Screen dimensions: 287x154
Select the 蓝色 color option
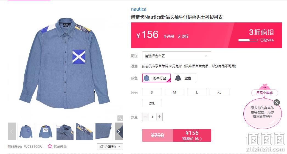pos(185,78)
